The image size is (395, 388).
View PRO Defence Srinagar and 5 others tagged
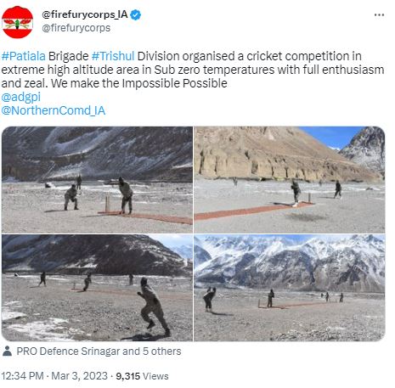click(x=99, y=351)
